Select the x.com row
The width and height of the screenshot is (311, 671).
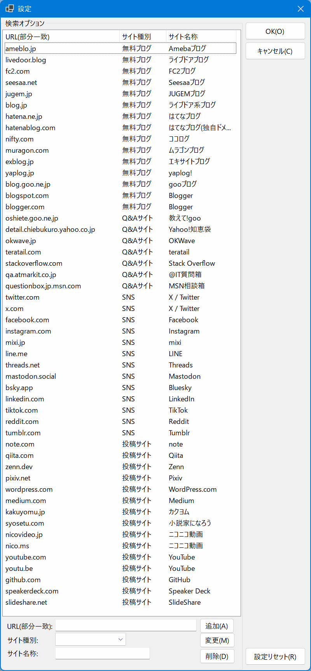[120, 308]
